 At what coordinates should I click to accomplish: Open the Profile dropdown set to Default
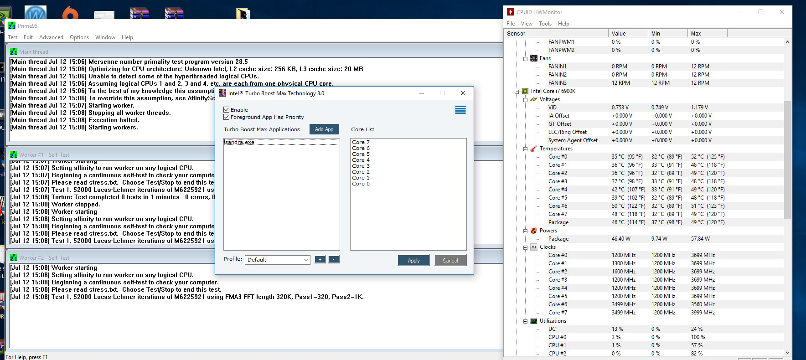point(277,260)
